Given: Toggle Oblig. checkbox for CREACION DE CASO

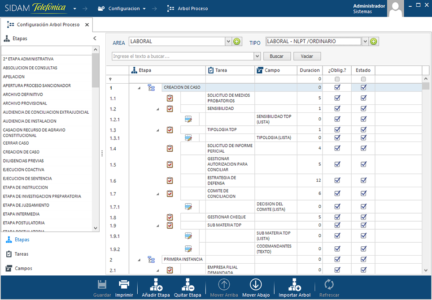Looking at the screenshot, I should tap(337, 87).
